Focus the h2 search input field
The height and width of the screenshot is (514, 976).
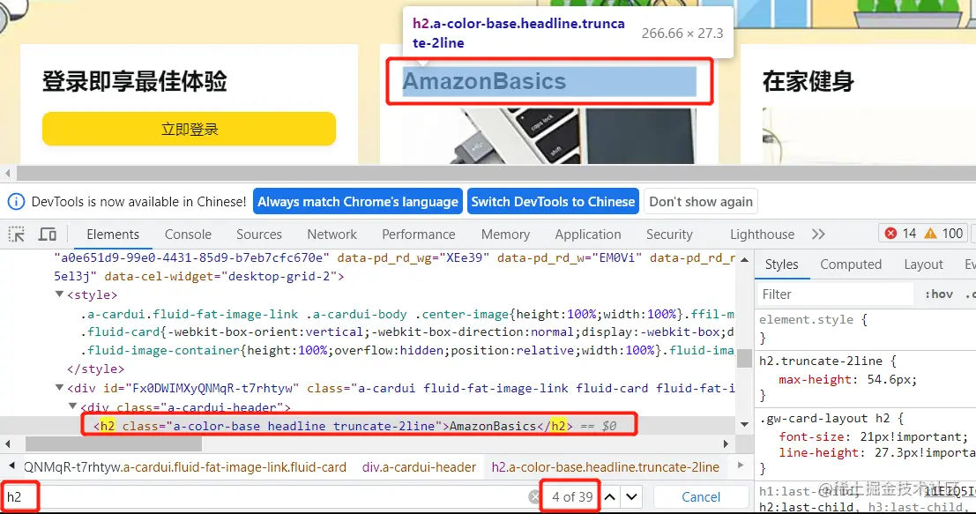(x=266, y=496)
